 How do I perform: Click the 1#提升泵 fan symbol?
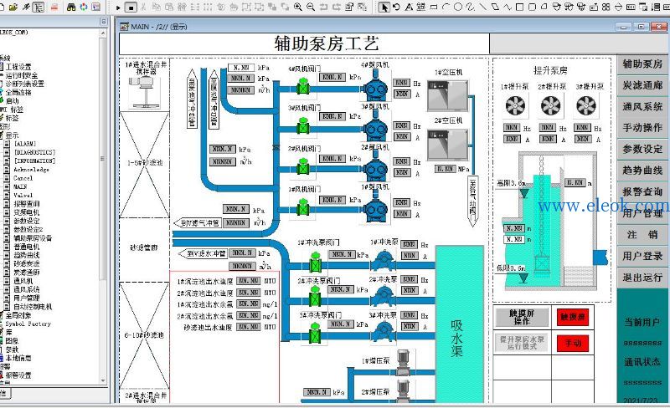(x=515, y=105)
